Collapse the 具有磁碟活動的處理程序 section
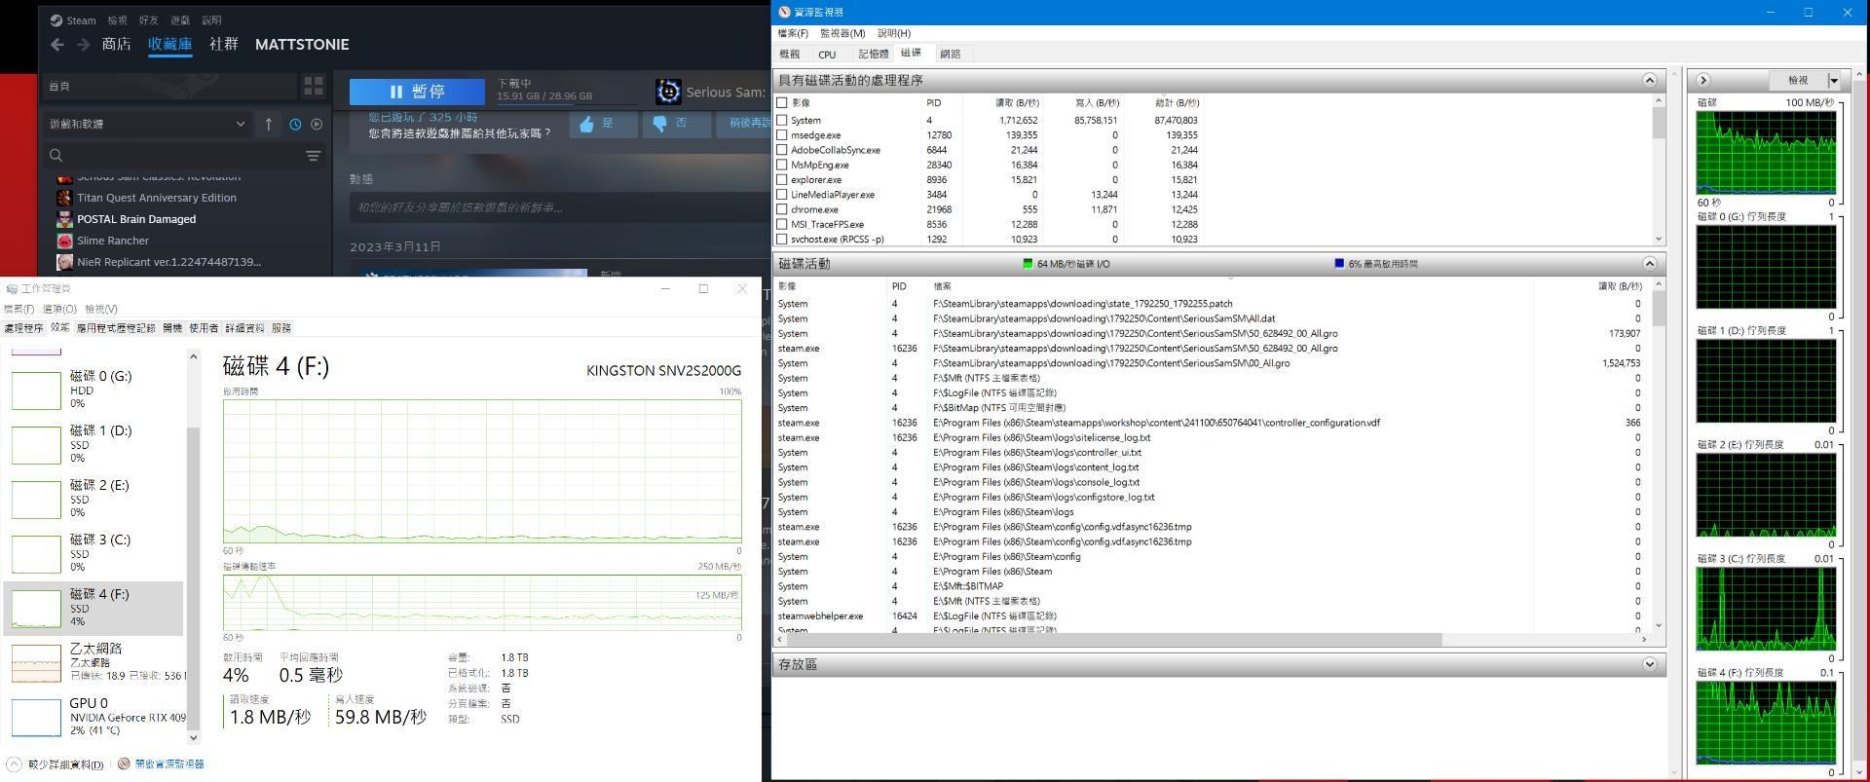Image resolution: width=1870 pixels, height=782 pixels. click(x=1649, y=80)
